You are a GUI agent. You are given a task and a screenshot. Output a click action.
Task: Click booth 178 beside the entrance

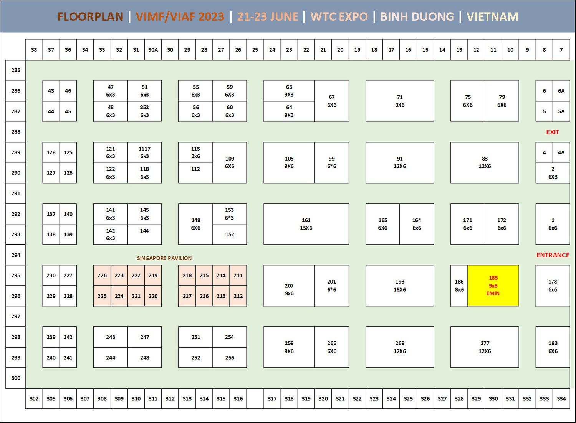(553, 285)
